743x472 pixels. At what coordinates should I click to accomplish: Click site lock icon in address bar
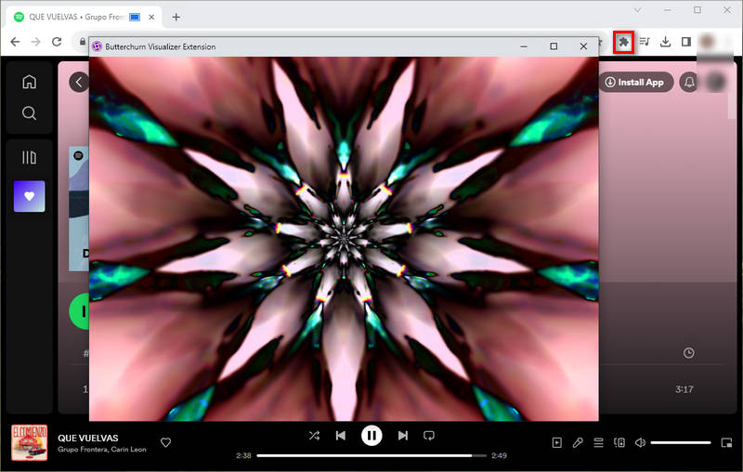[x=83, y=42]
